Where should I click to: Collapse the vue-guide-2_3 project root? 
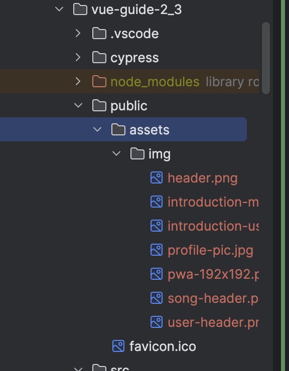59,9
